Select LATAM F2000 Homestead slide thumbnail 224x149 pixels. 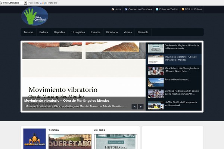point(156,105)
